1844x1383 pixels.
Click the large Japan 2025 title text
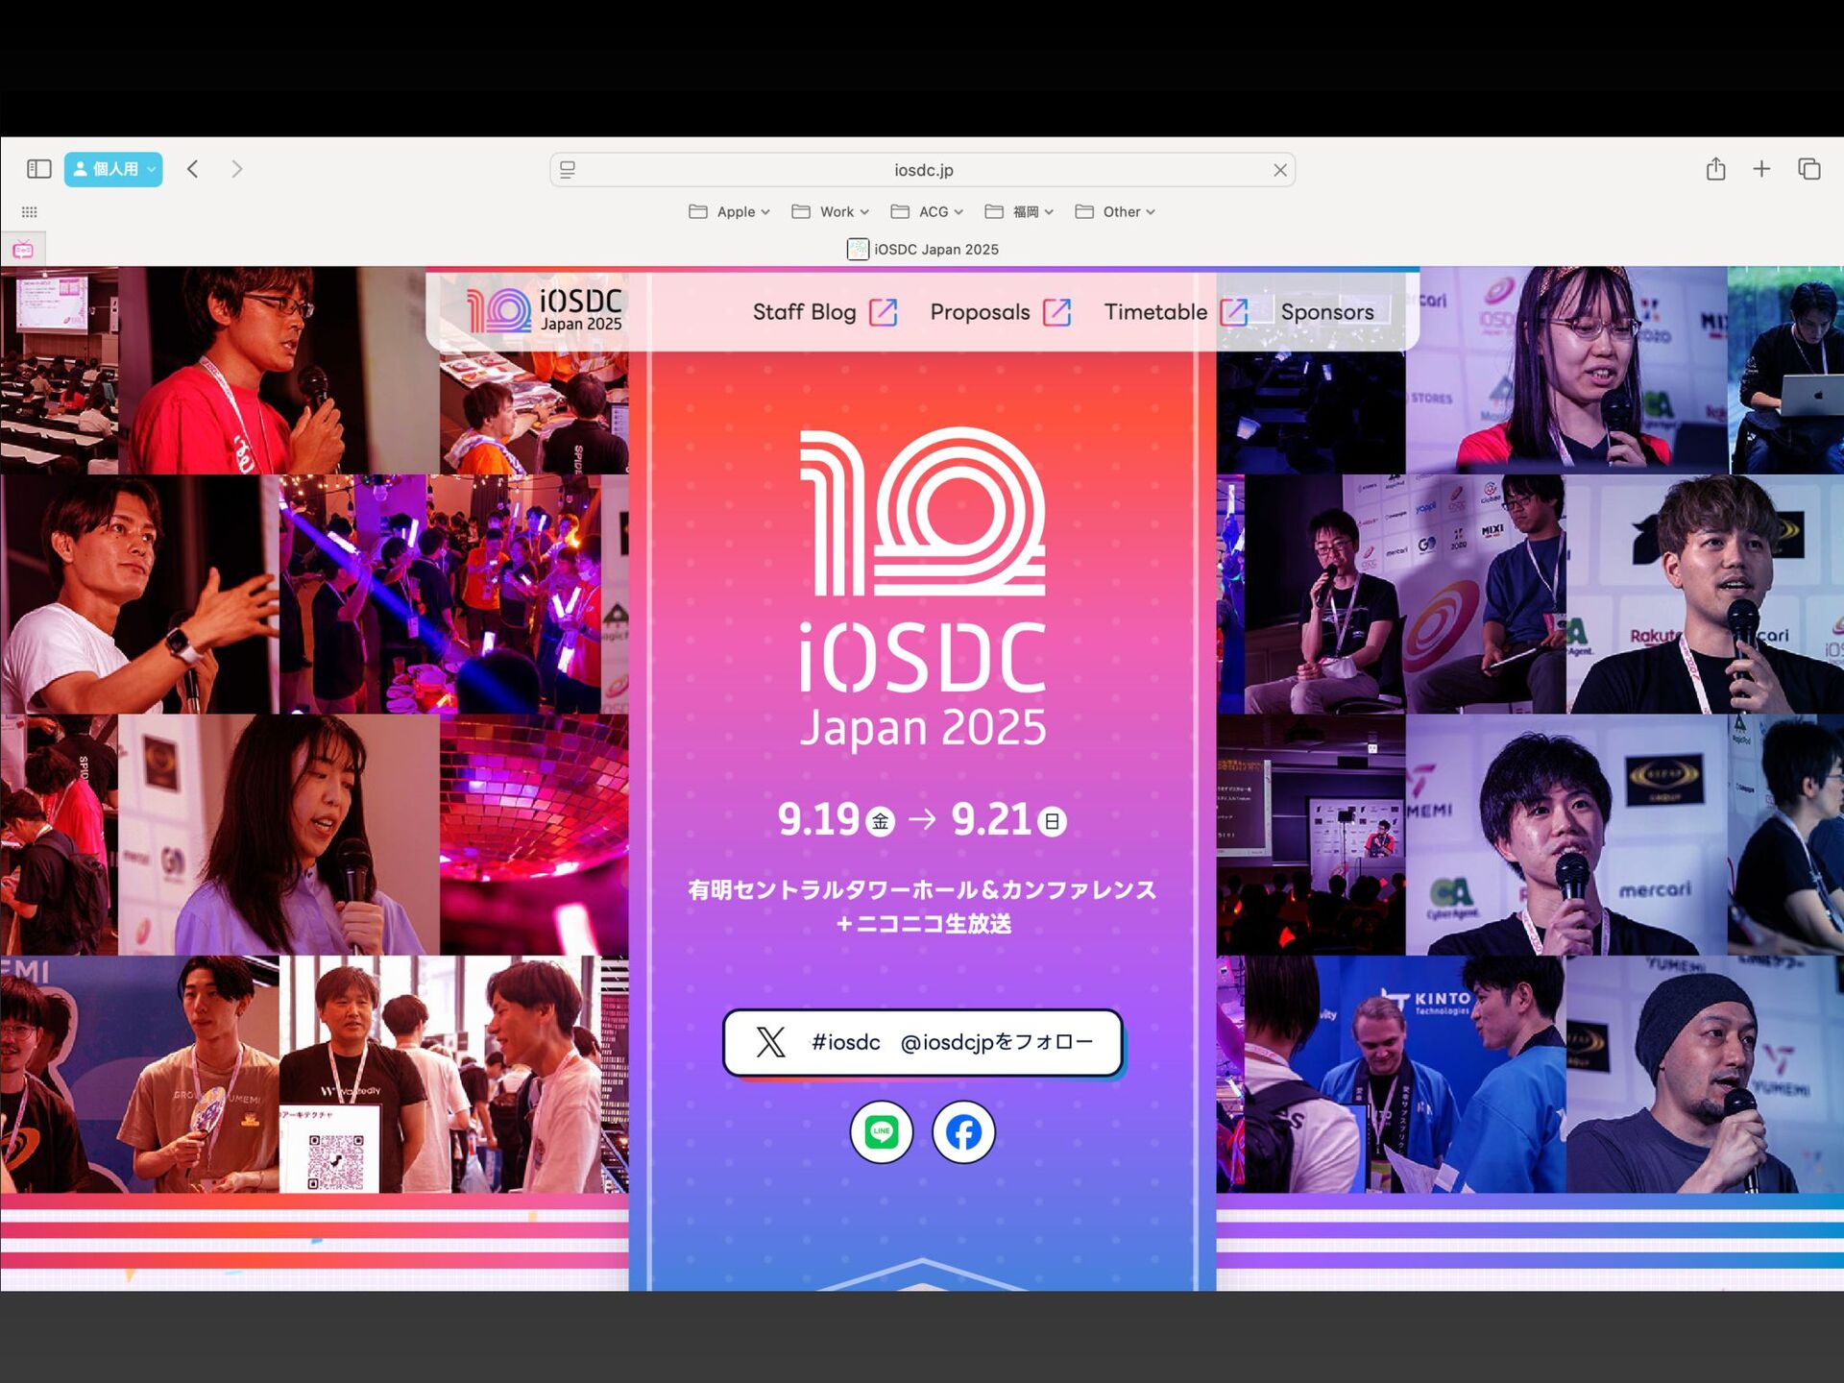tap(923, 727)
